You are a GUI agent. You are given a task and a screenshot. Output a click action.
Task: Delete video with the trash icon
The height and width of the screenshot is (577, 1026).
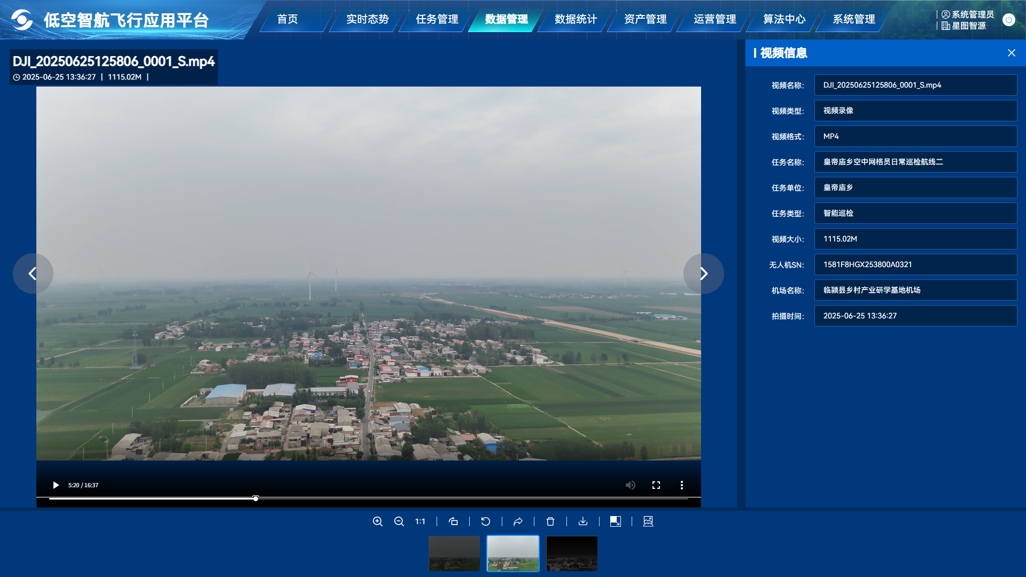[550, 521]
